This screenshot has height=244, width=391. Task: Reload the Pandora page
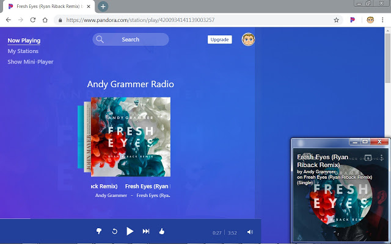[x=33, y=20]
